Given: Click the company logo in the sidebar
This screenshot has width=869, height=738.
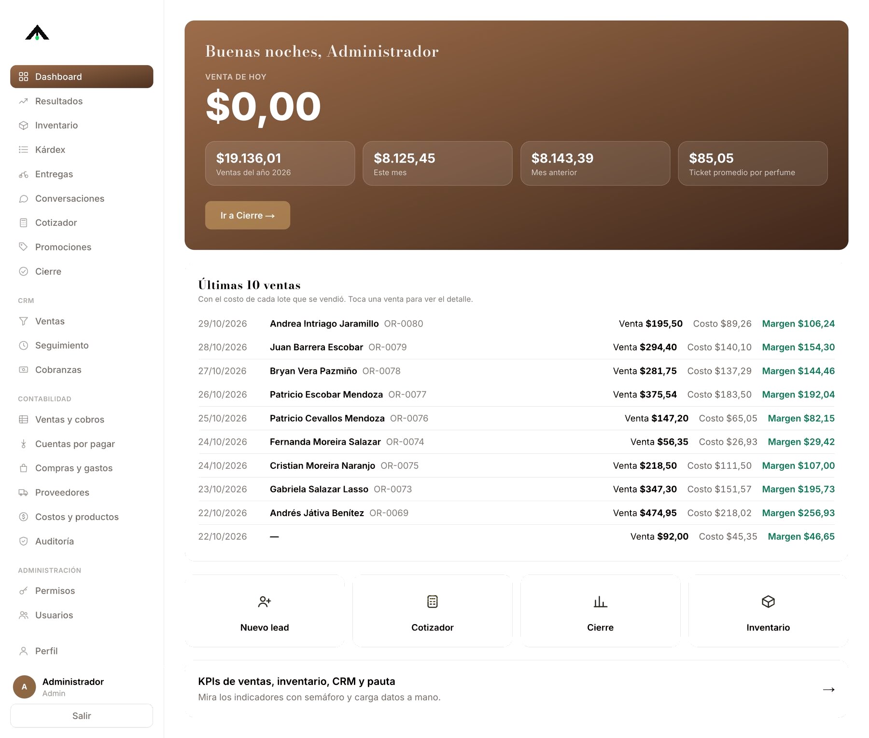Looking at the screenshot, I should point(37,32).
